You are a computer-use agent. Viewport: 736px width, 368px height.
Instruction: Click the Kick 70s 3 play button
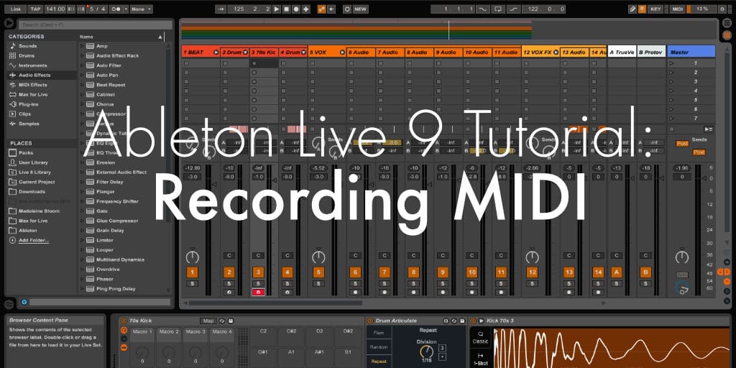click(481, 321)
